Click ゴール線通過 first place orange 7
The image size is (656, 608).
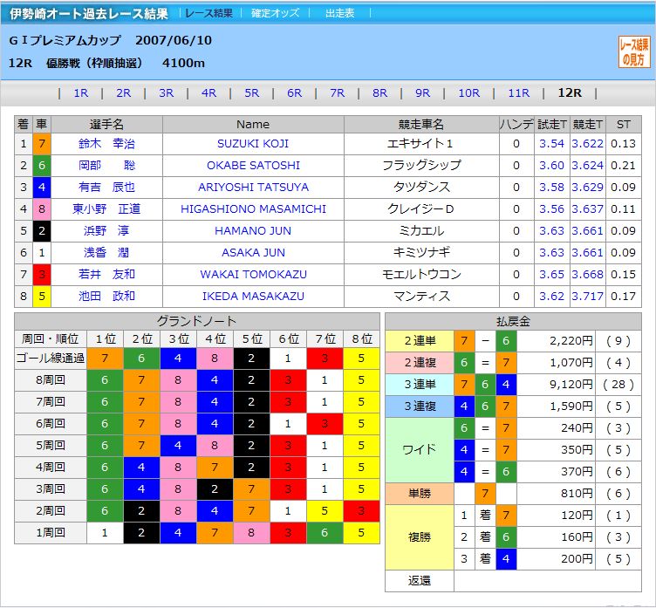click(x=105, y=359)
